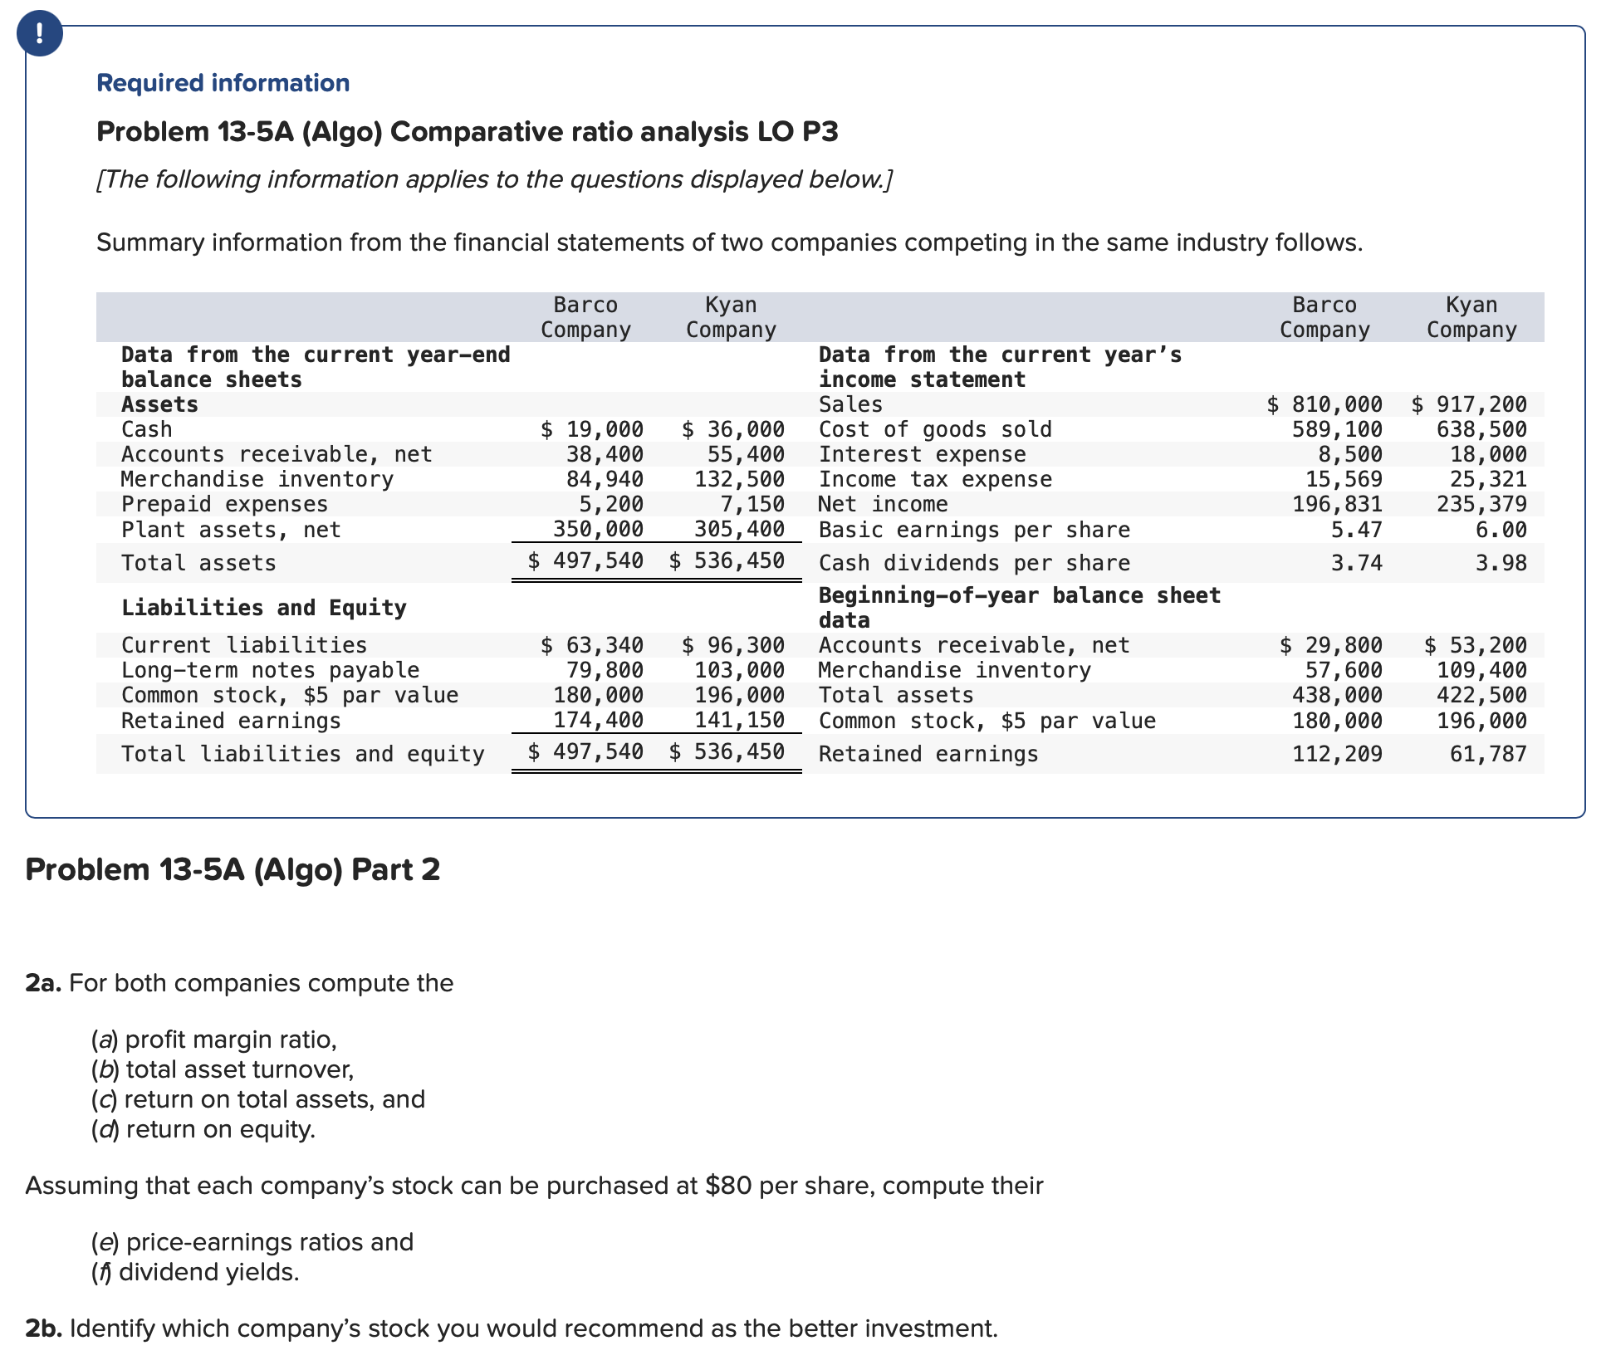This screenshot has height=1365, width=1606.
Task: Click the dividend yields list item
Action: pyautogui.click(x=195, y=1271)
